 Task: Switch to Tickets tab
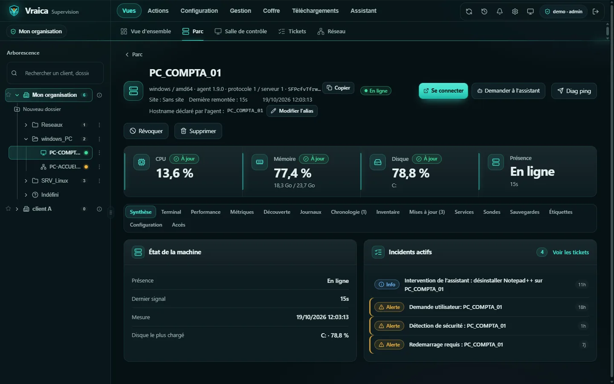click(292, 32)
